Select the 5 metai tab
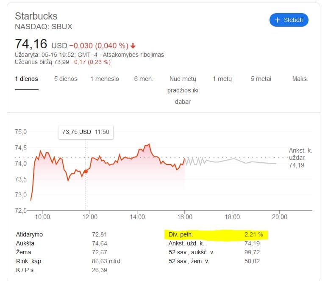The image size is (328, 281). (x=261, y=79)
